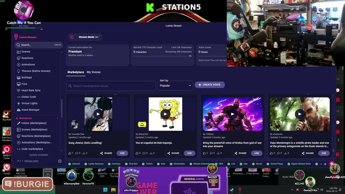Image resolution: width=345 pixels, height=194 pixels.
Task: Play the Bob Esponja voice preview
Action: (x=165, y=114)
